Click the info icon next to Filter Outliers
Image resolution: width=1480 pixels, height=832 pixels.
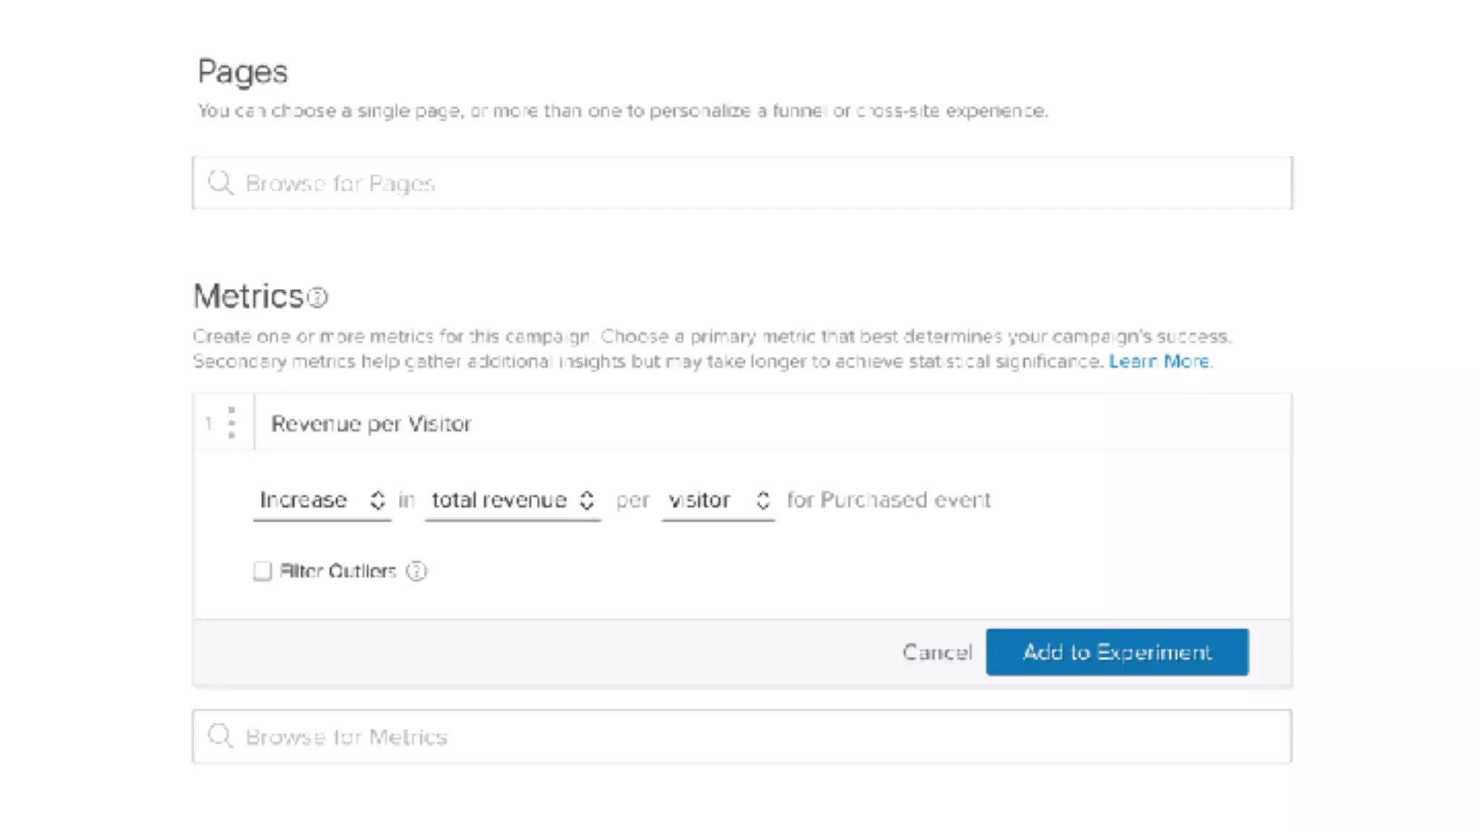(416, 571)
